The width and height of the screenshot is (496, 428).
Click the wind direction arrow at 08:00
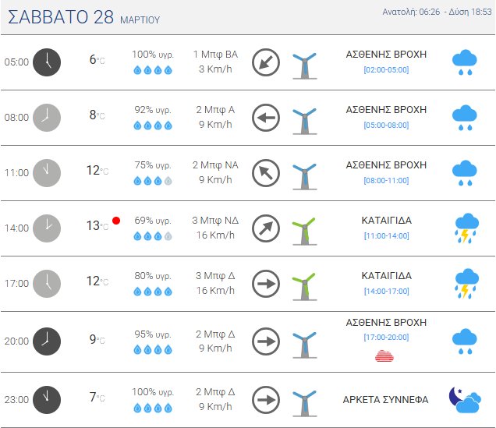[x=266, y=118]
